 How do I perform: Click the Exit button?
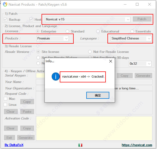point(9,137)
